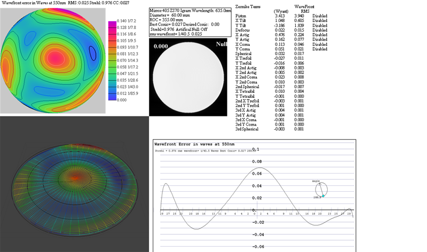Click the white null interferogram disk

coord(188,77)
